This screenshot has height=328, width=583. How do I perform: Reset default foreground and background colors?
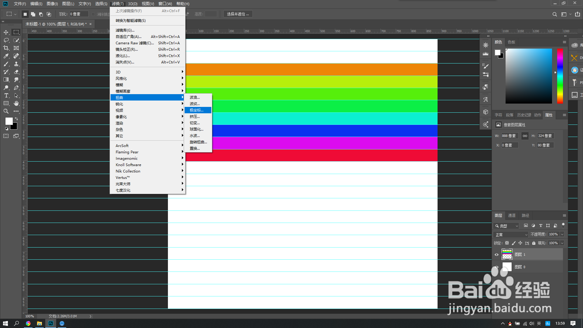[7, 129]
